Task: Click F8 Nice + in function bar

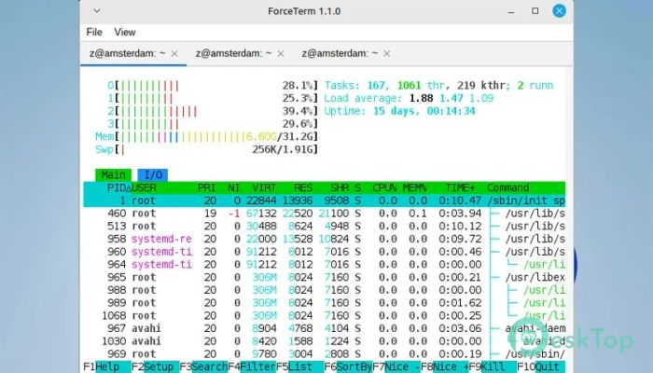Action: click(x=444, y=366)
